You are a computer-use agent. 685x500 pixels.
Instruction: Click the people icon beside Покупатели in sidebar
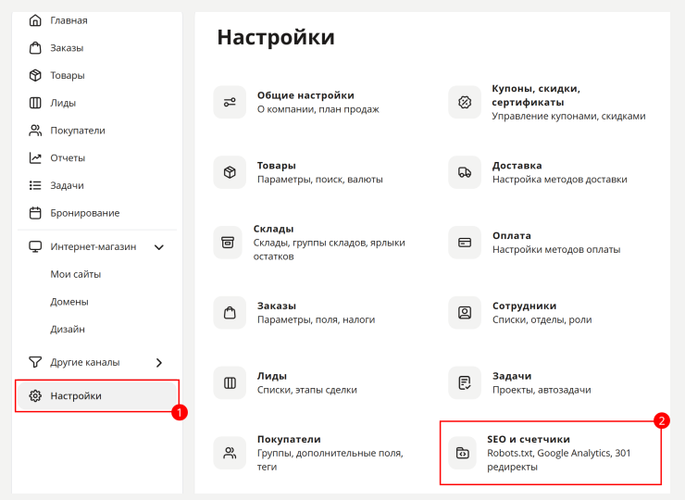click(x=35, y=131)
